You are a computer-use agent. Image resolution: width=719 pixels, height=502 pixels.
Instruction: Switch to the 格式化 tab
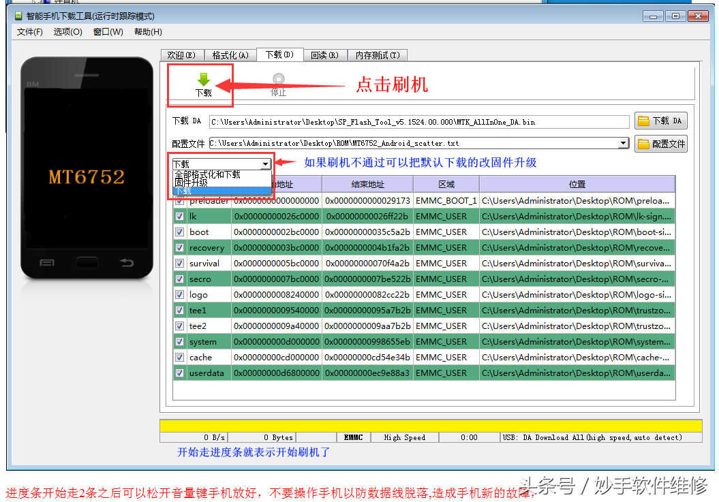tap(230, 55)
